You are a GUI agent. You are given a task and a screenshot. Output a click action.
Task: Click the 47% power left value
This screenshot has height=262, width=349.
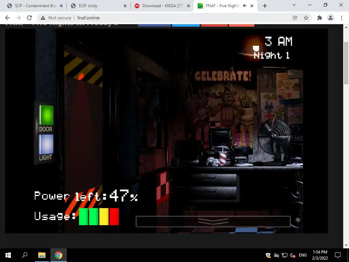(123, 196)
